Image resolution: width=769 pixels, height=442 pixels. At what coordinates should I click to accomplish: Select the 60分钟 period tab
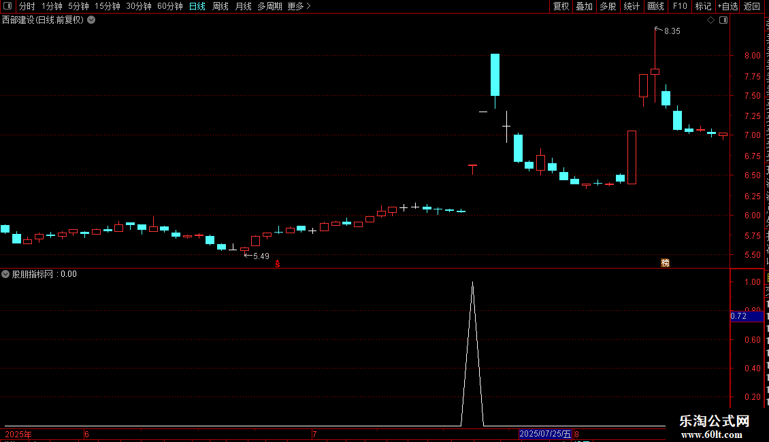(170, 6)
